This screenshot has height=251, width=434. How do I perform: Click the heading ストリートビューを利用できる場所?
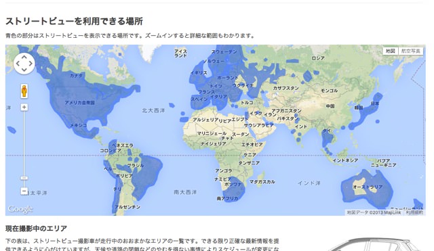74,21
